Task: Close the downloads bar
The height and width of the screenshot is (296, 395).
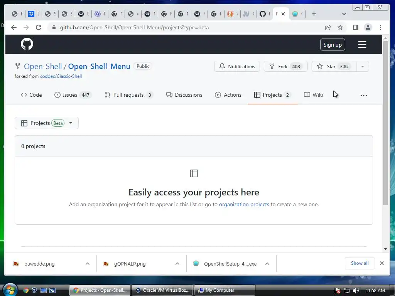Action: tap(382, 263)
